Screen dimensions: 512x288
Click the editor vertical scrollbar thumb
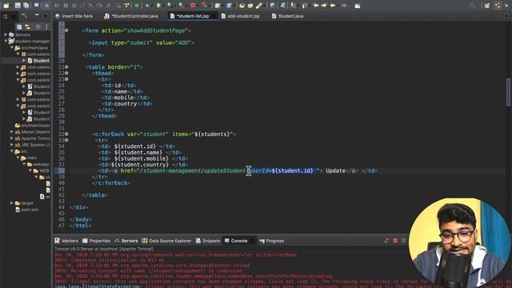pos(509,92)
